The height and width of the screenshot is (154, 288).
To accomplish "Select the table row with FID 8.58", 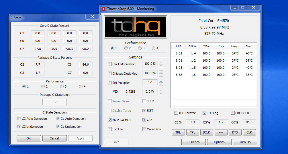I will [x=214, y=75].
